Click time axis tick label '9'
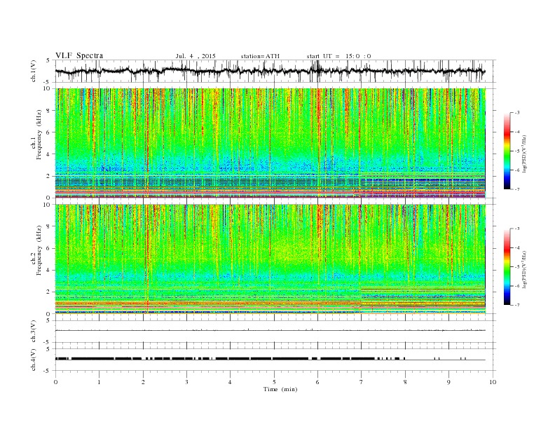 point(448,382)
